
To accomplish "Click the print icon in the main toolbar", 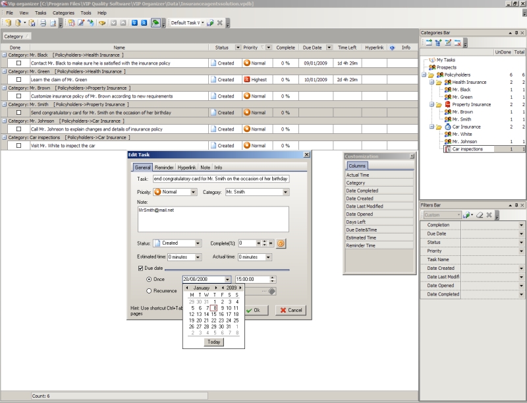I will [x=42, y=23].
